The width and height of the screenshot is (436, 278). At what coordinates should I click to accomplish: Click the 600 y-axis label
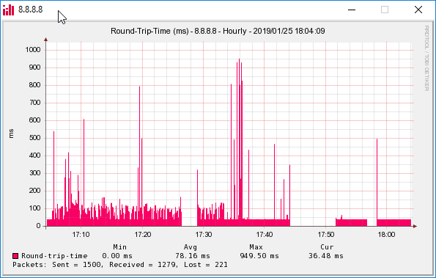[34, 120]
